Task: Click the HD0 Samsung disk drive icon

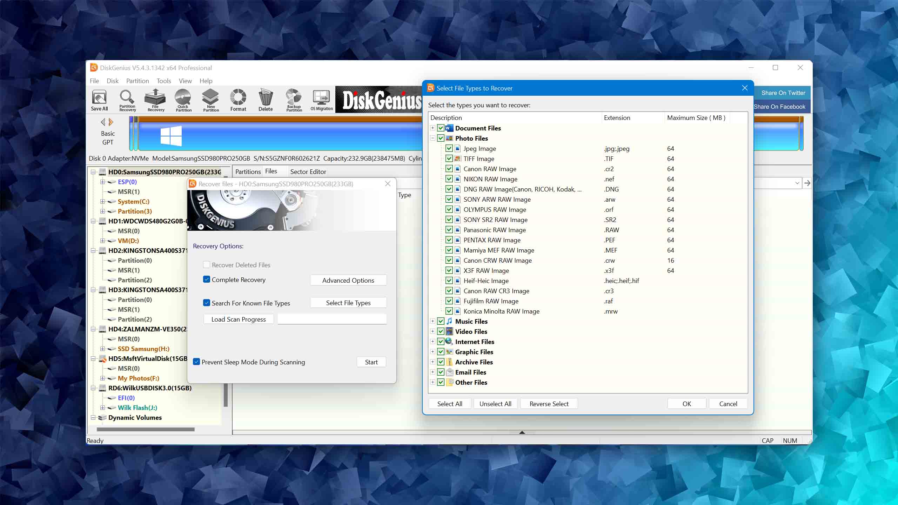Action: tap(102, 172)
